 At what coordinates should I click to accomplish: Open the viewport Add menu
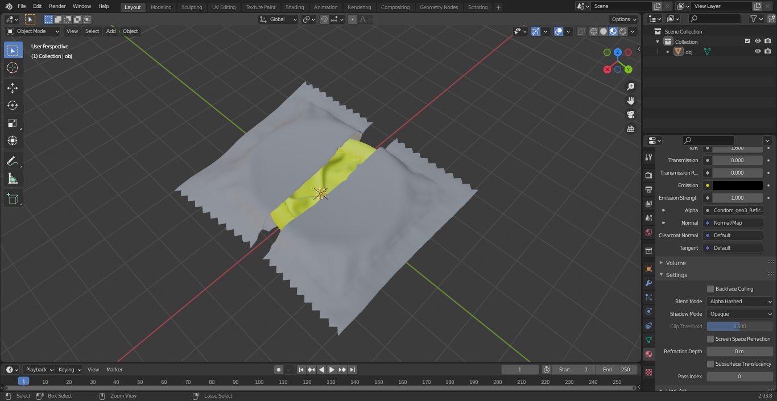(111, 31)
